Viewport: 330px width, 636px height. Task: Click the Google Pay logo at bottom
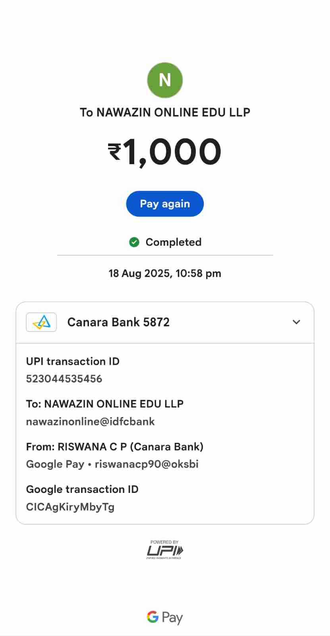[165, 617]
